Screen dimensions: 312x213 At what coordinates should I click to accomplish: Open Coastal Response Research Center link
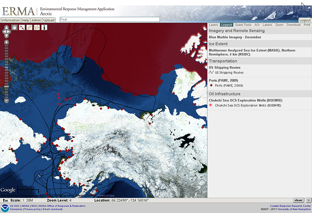[290, 206]
